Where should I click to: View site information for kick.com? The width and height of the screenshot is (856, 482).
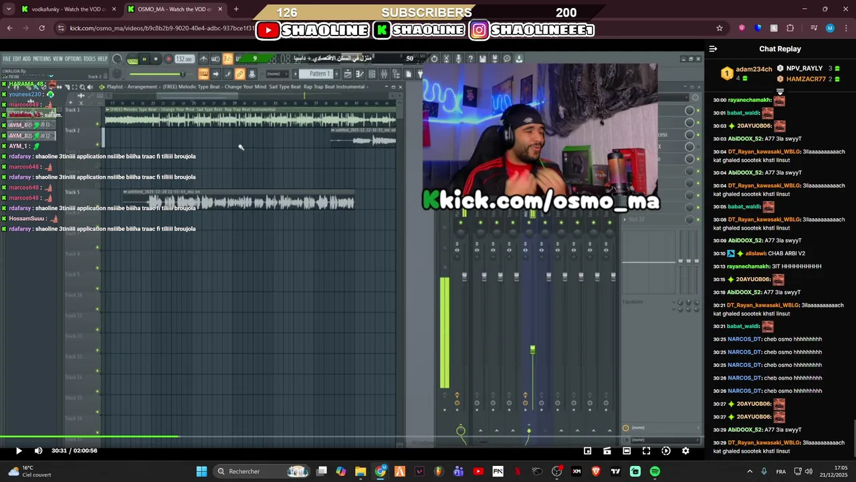coord(61,28)
